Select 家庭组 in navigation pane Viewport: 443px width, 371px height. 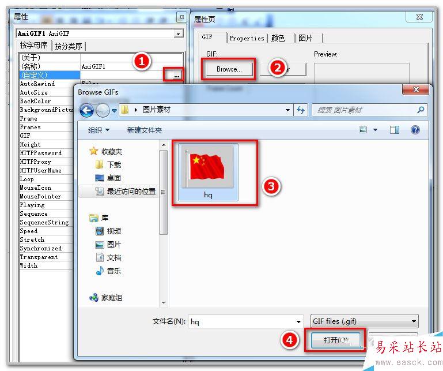point(105,297)
